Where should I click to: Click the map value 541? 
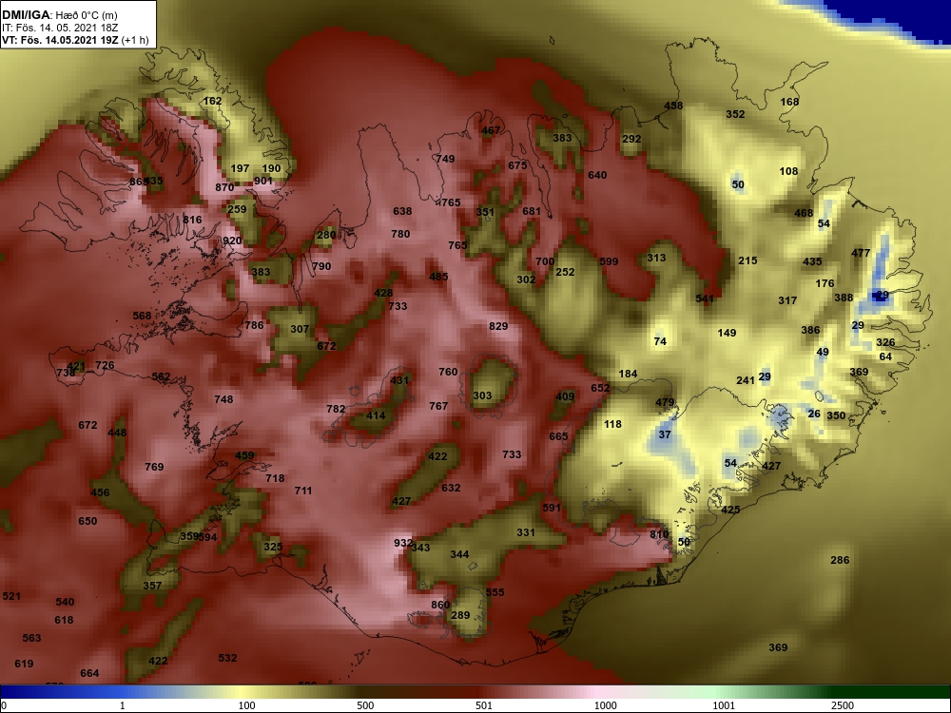pyautogui.click(x=705, y=299)
